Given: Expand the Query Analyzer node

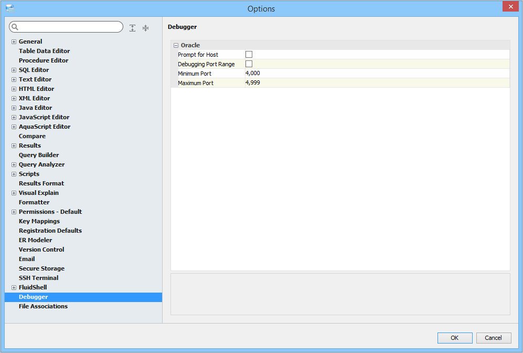Looking at the screenshot, I should pos(14,164).
